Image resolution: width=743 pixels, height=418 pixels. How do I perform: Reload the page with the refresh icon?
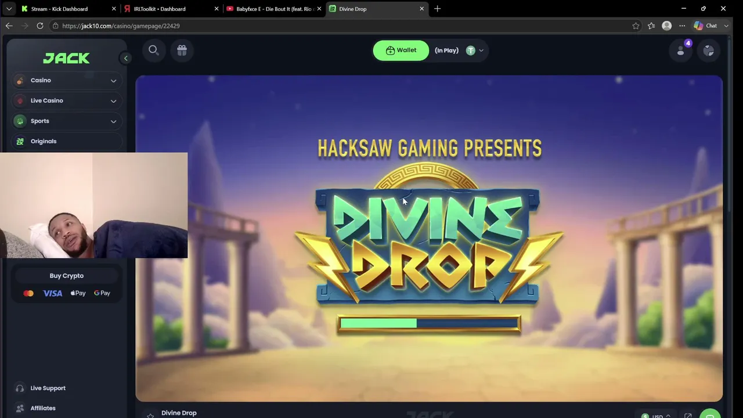tap(40, 26)
